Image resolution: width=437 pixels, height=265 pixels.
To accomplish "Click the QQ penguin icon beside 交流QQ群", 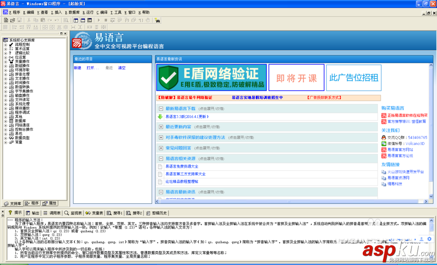I will 384,138.
